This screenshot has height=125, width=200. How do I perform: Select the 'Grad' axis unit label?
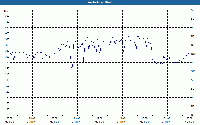pos(7,11)
